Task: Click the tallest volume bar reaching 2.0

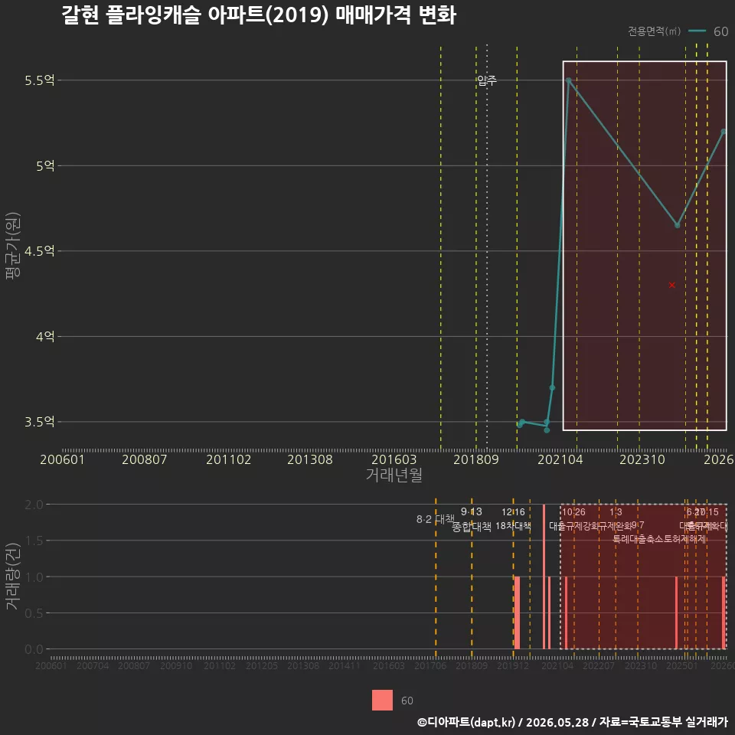Action: (544, 577)
